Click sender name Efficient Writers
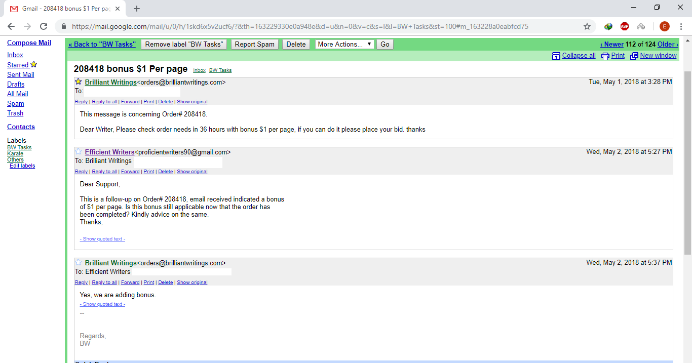The height and width of the screenshot is (363, 692). coord(109,152)
